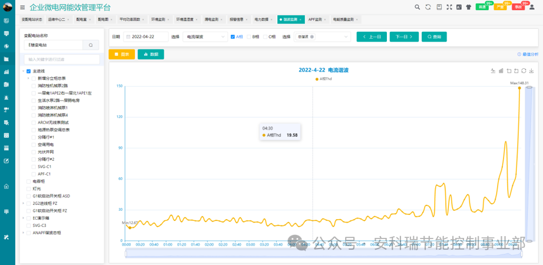543x265 pixels.
Task: Open the 最值分析 link
Action: click(x=528, y=54)
